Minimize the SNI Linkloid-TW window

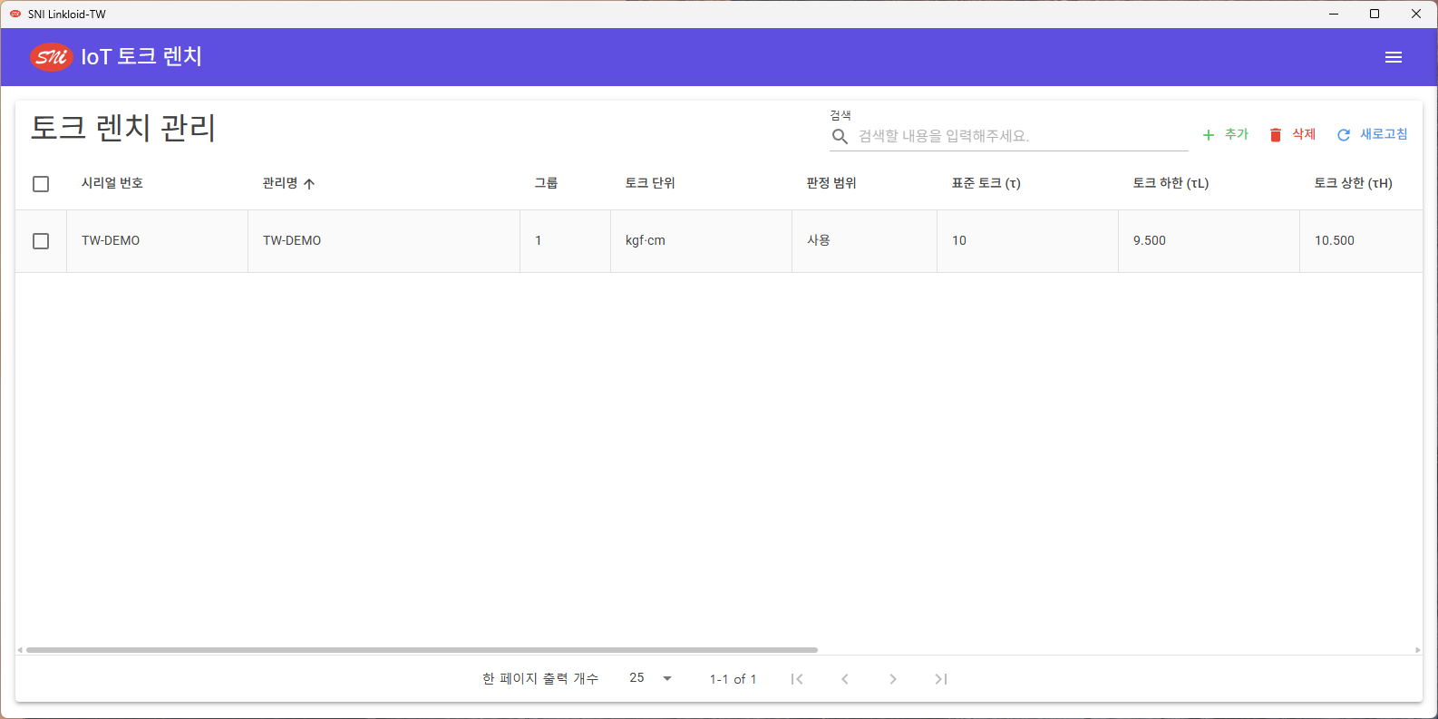click(1334, 14)
